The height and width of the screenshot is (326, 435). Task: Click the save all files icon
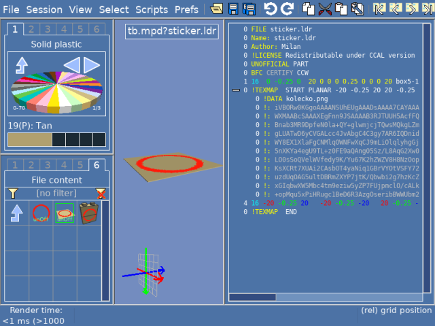pos(249,9)
